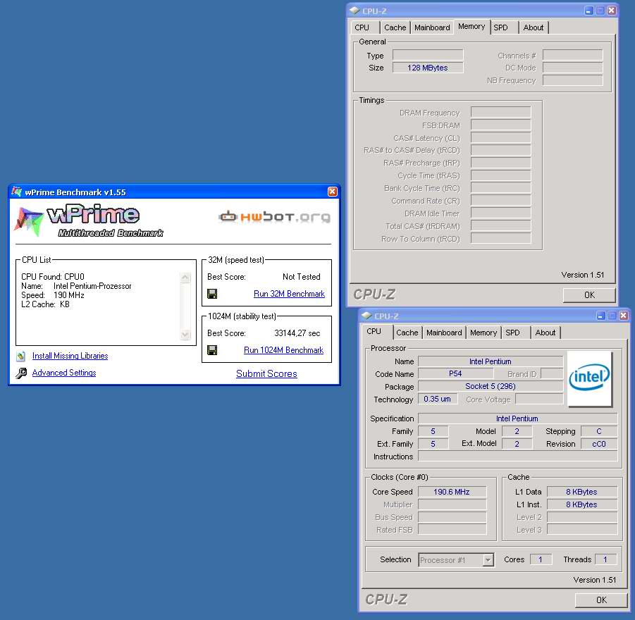635x620 pixels.
Task: Open Cache tab in lower CPU-Z window
Action: point(407,333)
